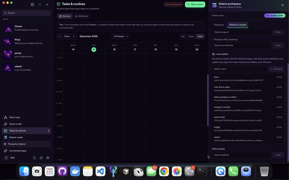Open Docker from the dock
Image resolution: width=289 pixels, height=180 pixels.
coord(75,171)
